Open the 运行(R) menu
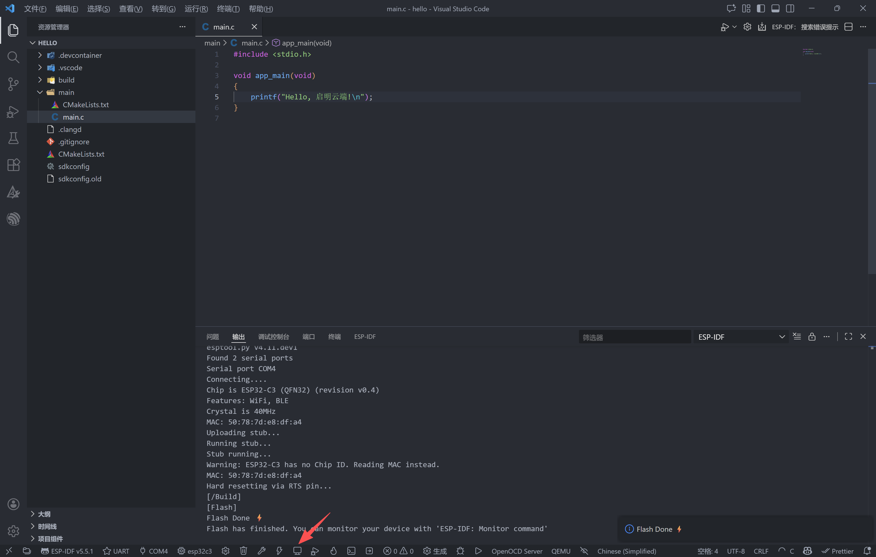Image resolution: width=876 pixels, height=557 pixels. click(196, 9)
